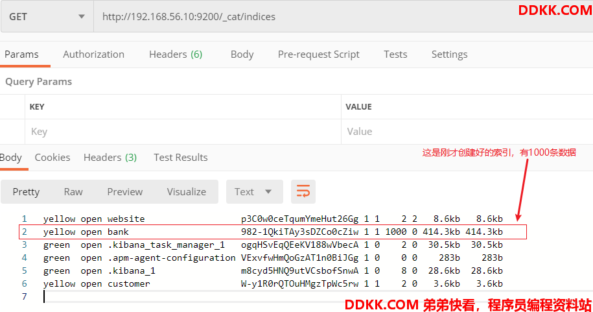Image resolution: width=593 pixels, height=312 pixels.
Task: Toggle the line wrap icon
Action: [x=303, y=191]
